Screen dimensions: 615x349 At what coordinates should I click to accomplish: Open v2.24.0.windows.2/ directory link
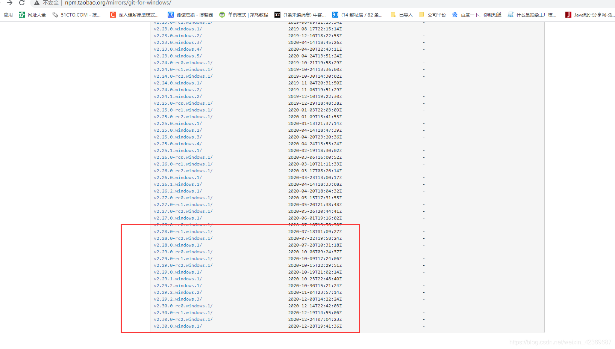click(178, 90)
